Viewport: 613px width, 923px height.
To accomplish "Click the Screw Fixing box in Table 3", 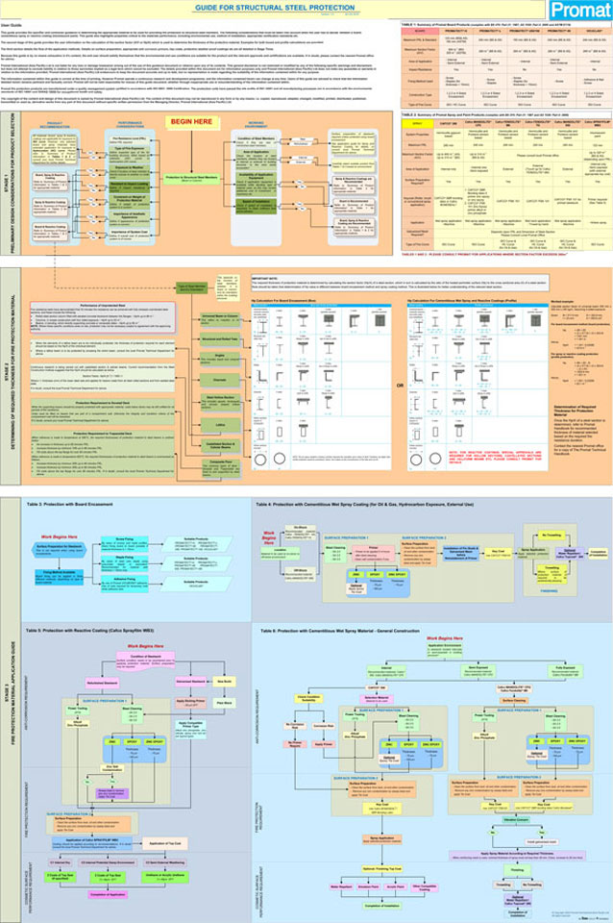I will point(125,544).
